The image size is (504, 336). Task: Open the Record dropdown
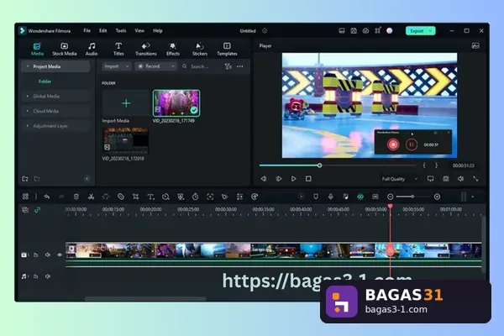pos(156,66)
